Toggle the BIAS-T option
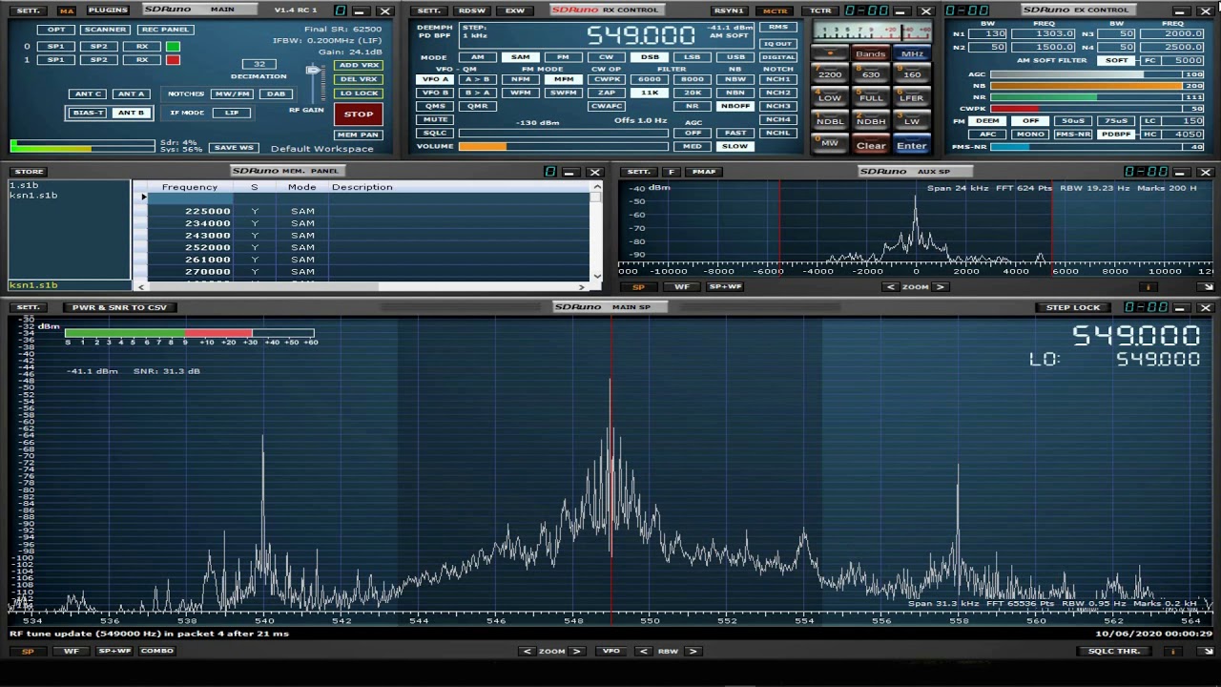Screen dimensions: 1221x687 (x=88, y=113)
